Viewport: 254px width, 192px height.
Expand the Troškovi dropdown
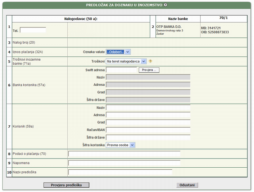[126, 61]
